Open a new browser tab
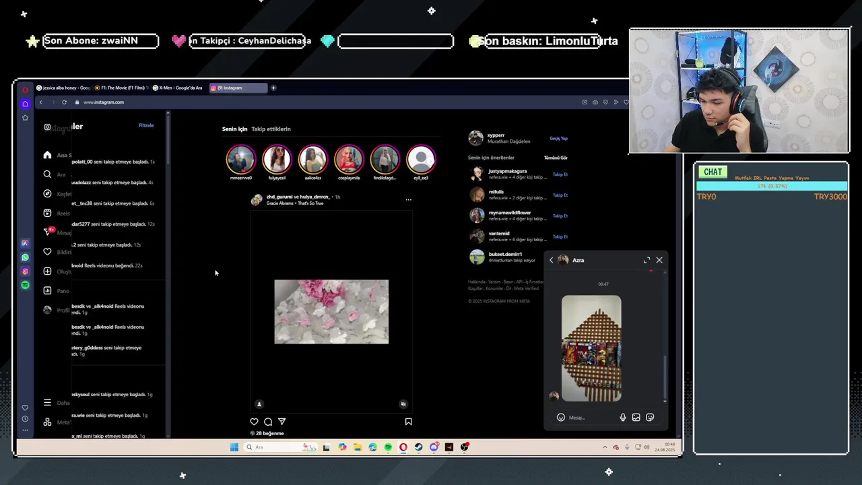862x485 pixels. pos(273,88)
